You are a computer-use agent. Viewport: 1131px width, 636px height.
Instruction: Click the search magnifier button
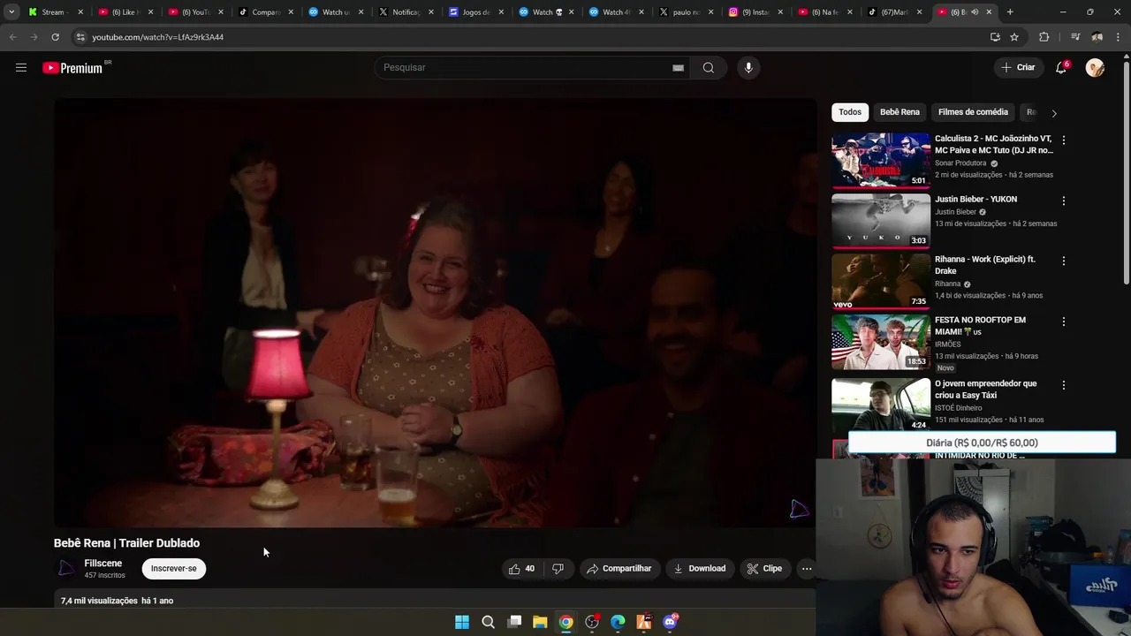point(708,68)
